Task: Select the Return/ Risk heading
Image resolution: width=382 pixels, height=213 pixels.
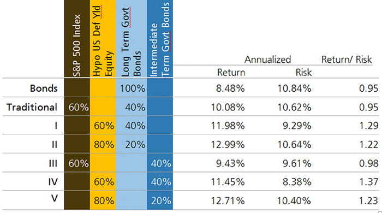Action: 347,60
